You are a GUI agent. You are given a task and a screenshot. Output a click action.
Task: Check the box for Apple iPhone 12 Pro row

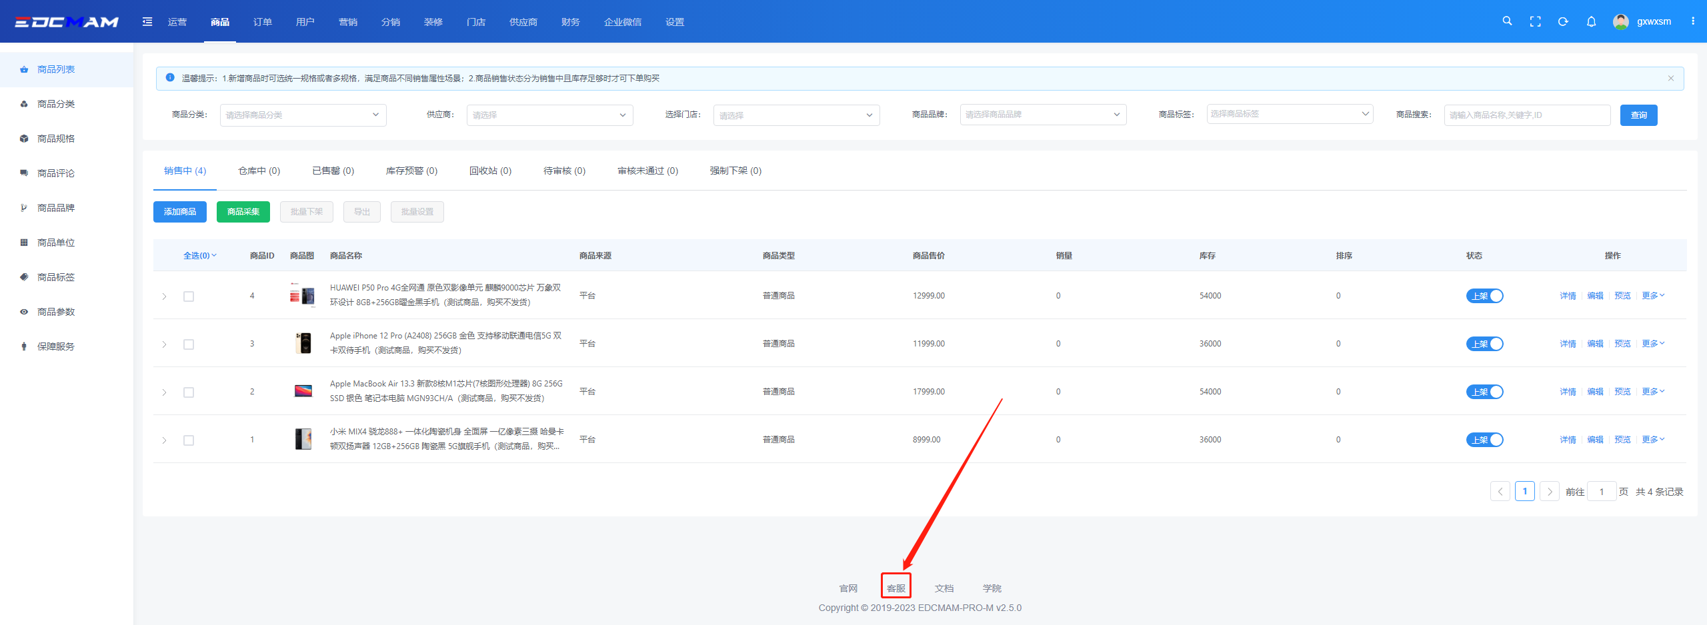point(189,344)
